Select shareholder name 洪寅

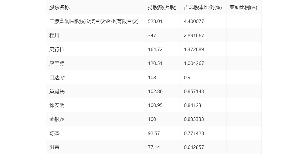[x=54, y=147]
